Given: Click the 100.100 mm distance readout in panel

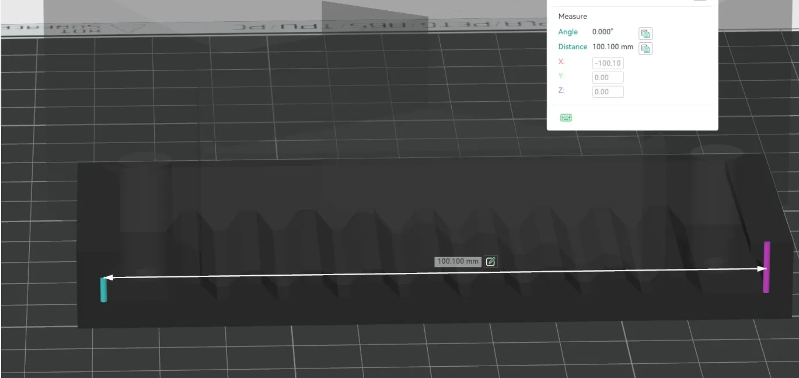Looking at the screenshot, I should 613,47.
